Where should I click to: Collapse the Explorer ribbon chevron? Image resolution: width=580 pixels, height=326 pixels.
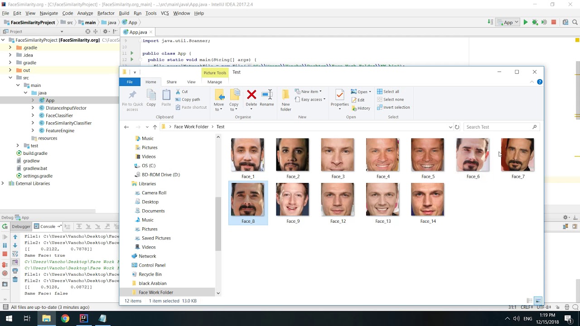(532, 82)
